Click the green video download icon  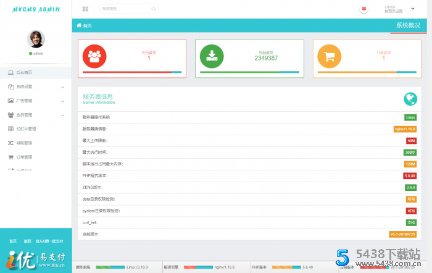pos(212,56)
